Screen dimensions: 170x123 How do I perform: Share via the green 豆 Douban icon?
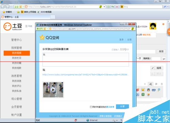tap(143, 94)
